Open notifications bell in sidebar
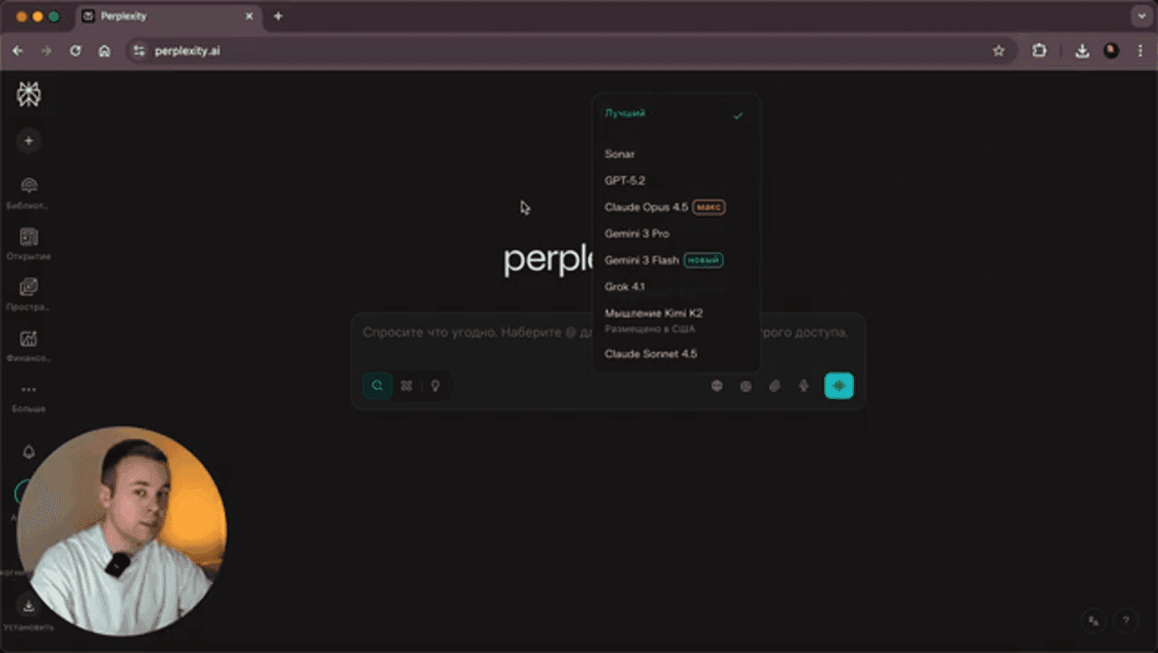This screenshot has height=653, width=1158. [x=29, y=451]
